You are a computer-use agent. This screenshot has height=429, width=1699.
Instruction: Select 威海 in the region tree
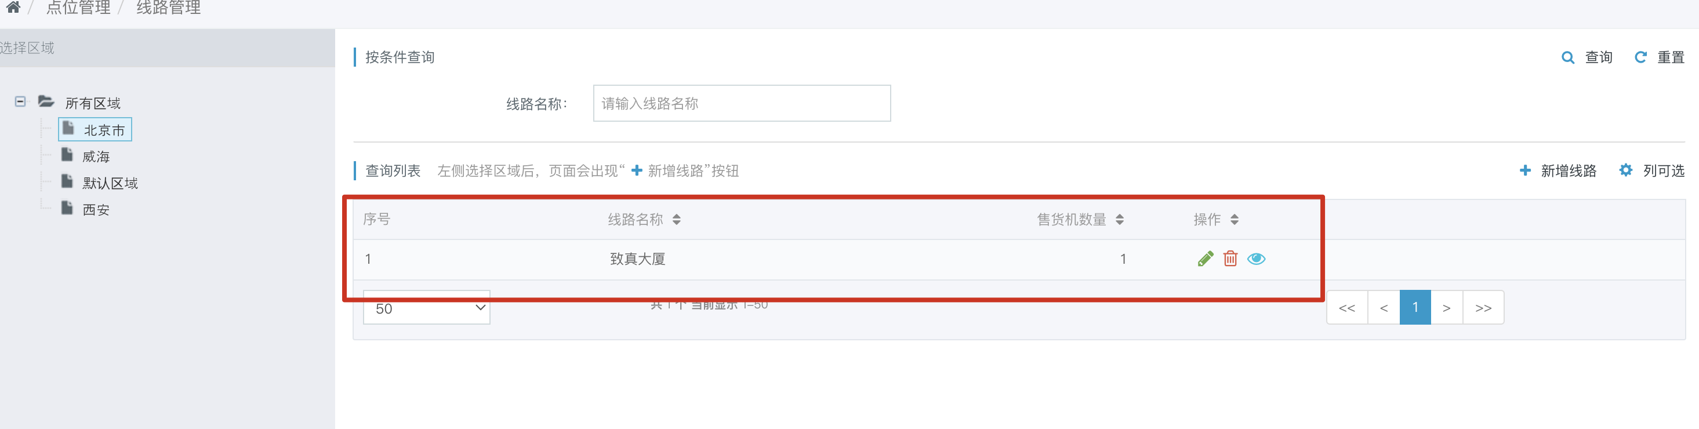(96, 156)
